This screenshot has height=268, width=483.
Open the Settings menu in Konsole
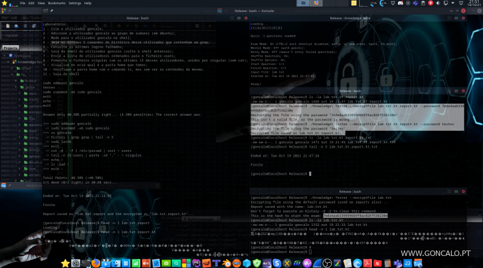[x=75, y=3]
